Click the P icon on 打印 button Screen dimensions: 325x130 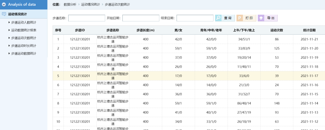click(x=240, y=18)
